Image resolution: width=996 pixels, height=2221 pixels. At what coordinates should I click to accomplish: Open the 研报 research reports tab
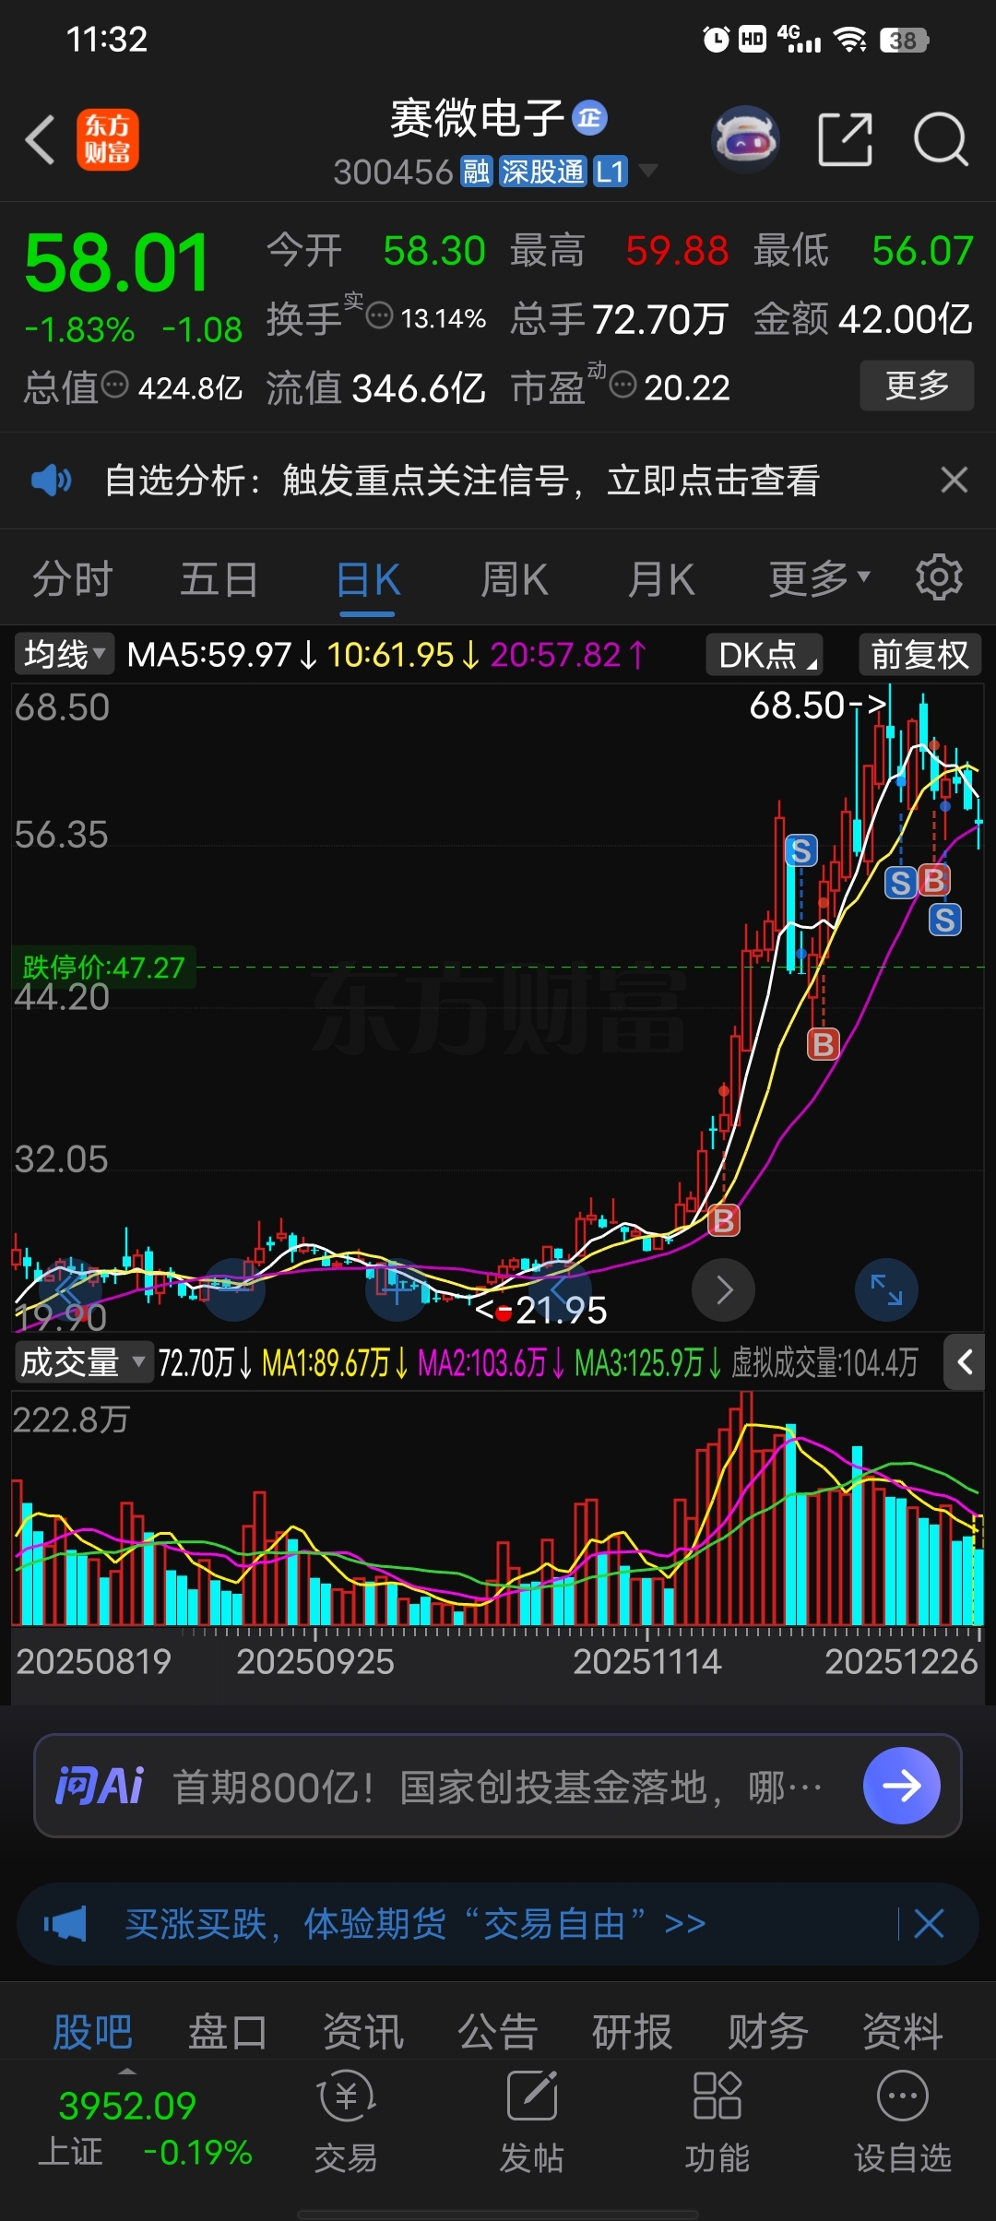pos(633,2031)
